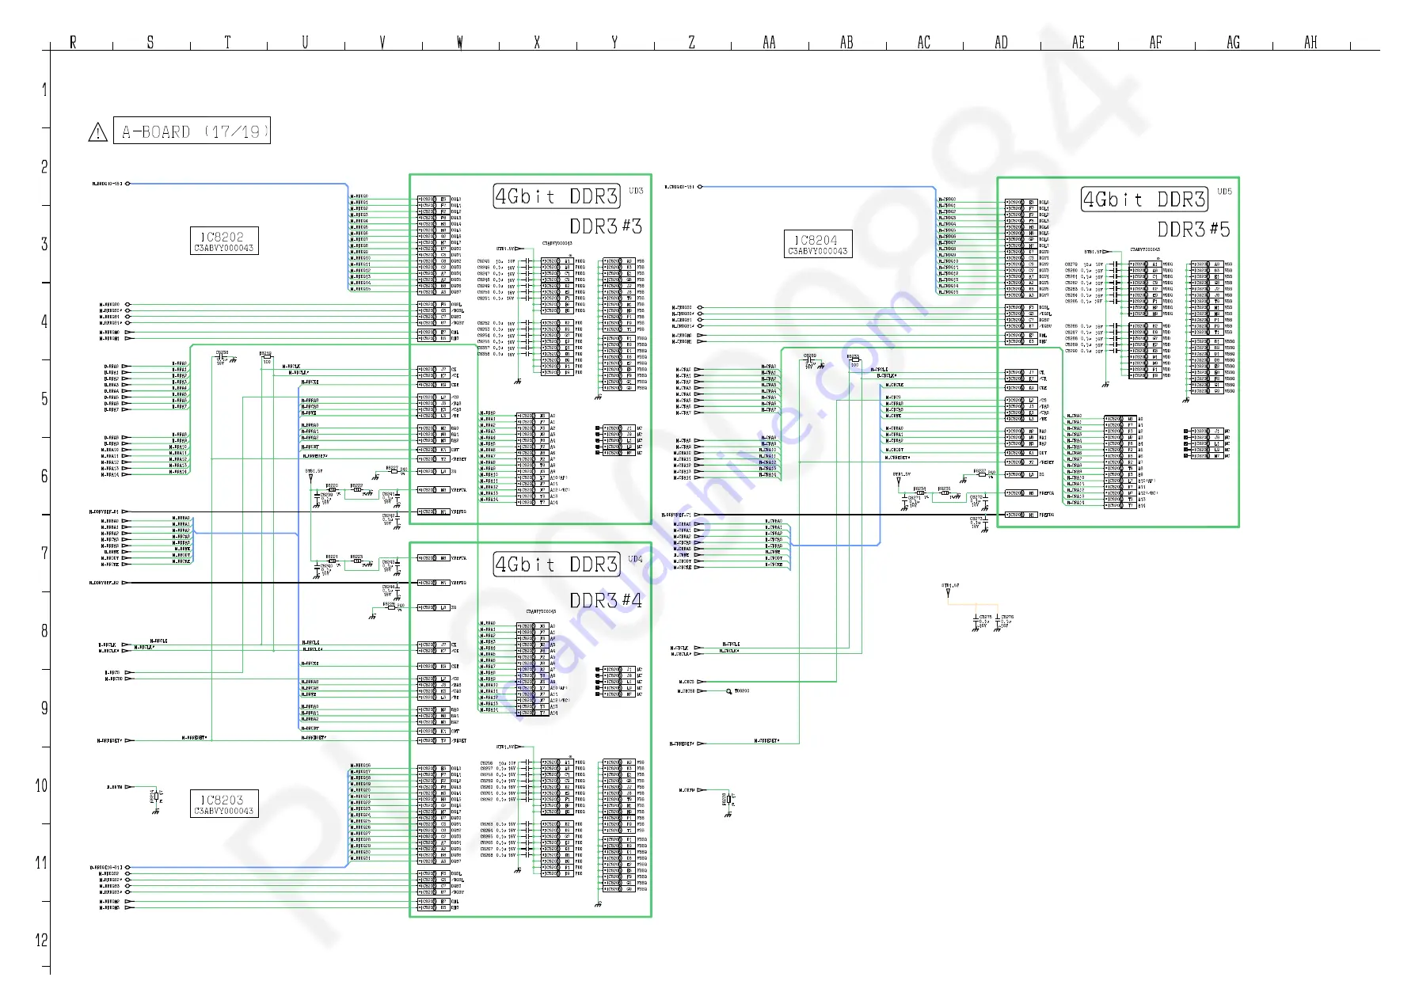Click row grid marker 9
The image size is (1415, 1000).
click(x=44, y=708)
